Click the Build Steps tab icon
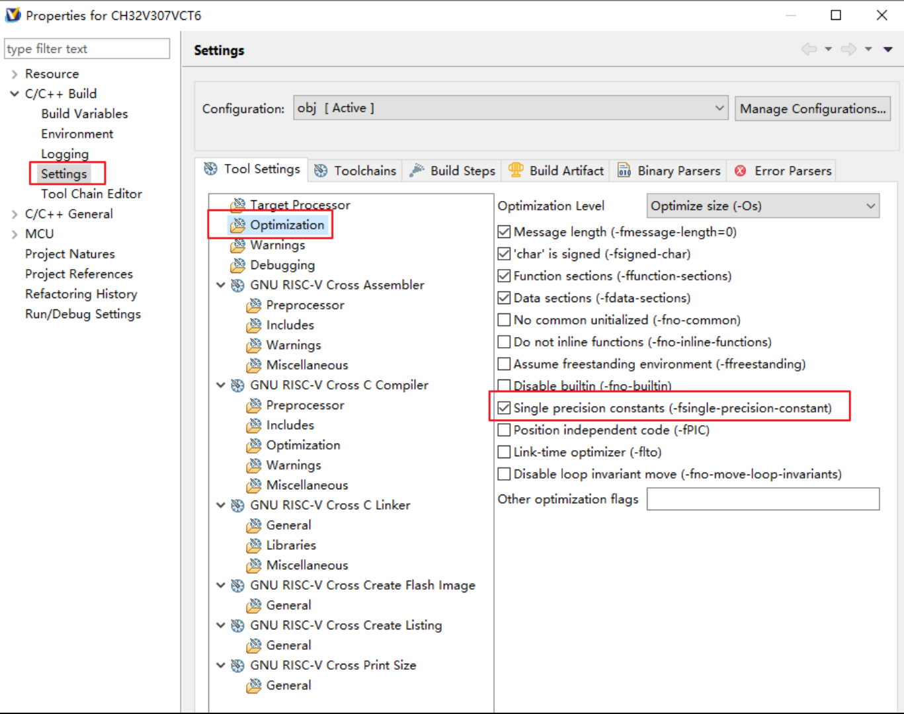The width and height of the screenshot is (904, 714). point(417,171)
